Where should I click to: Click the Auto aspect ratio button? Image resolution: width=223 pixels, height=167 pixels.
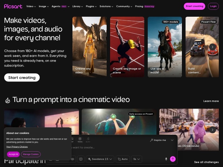[123, 159]
